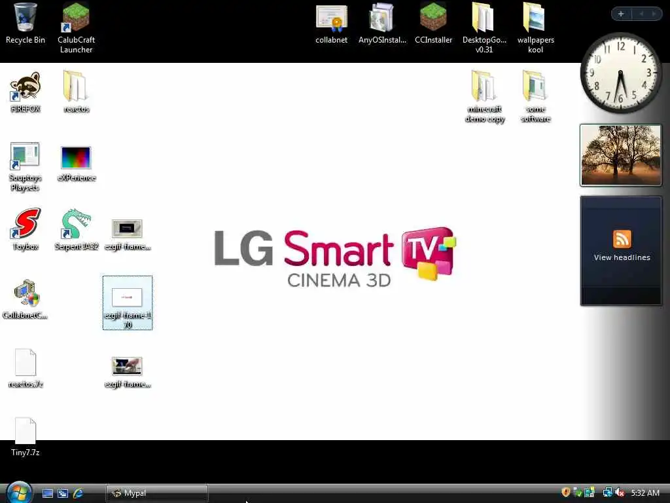Screen dimensions: 670x503
Task: Click the analog clock gadget
Action: click(621, 73)
